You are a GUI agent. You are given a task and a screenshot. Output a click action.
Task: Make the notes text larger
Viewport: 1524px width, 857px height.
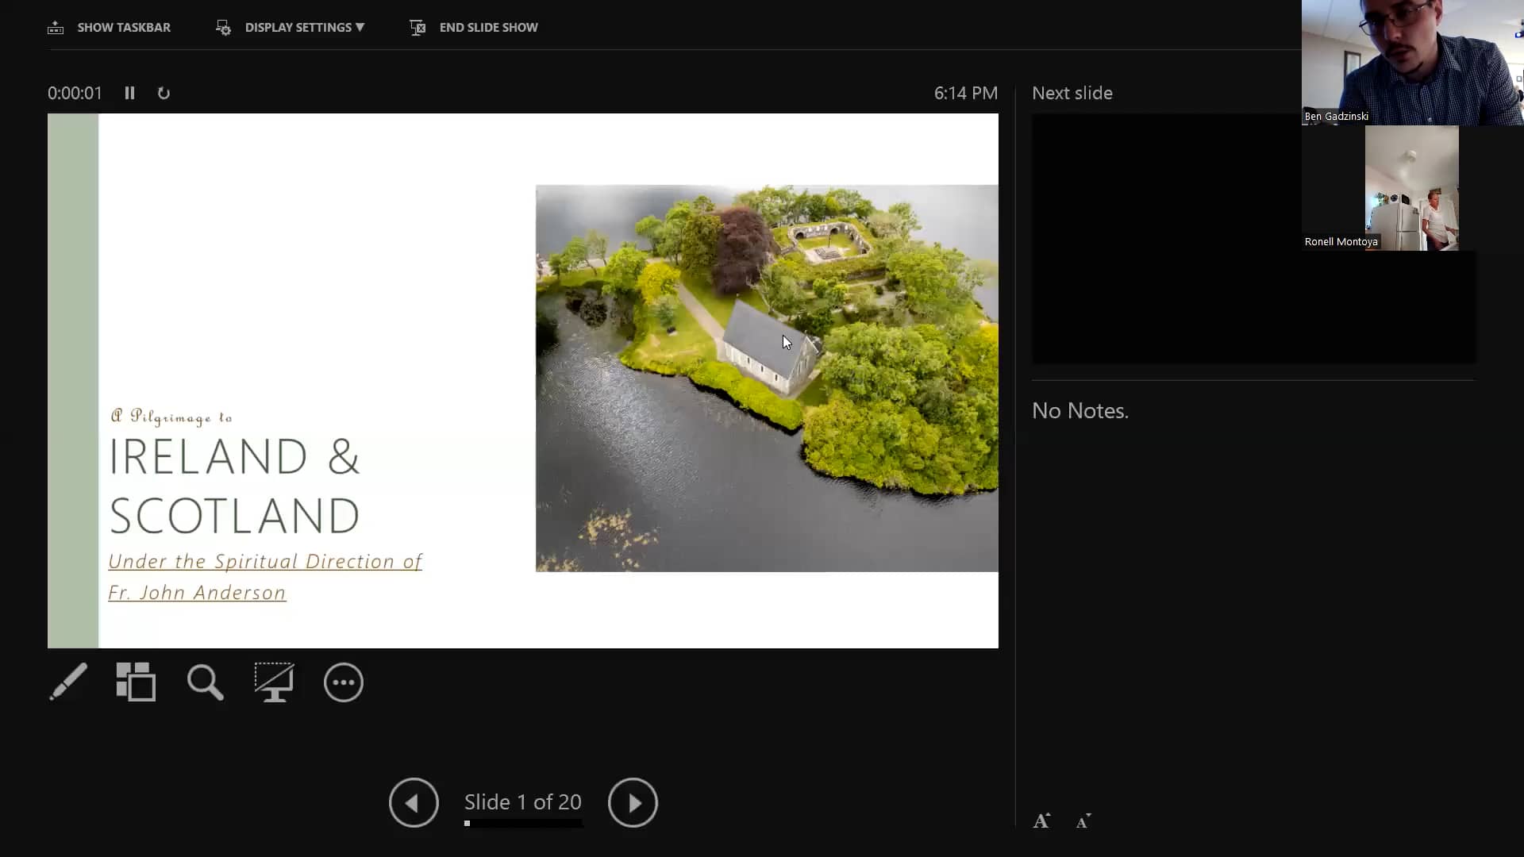pyautogui.click(x=1041, y=821)
